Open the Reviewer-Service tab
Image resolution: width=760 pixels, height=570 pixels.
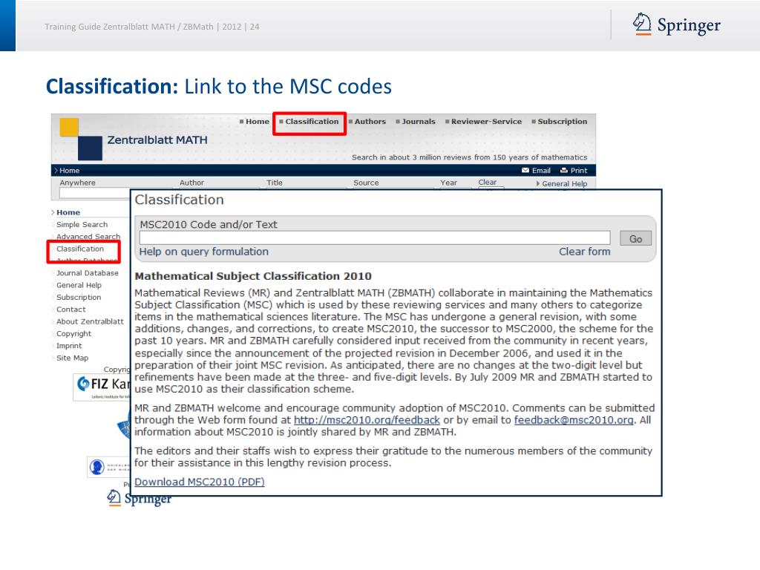coord(486,122)
